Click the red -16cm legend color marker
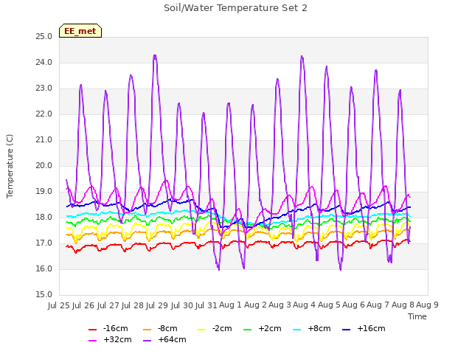 (92, 330)
